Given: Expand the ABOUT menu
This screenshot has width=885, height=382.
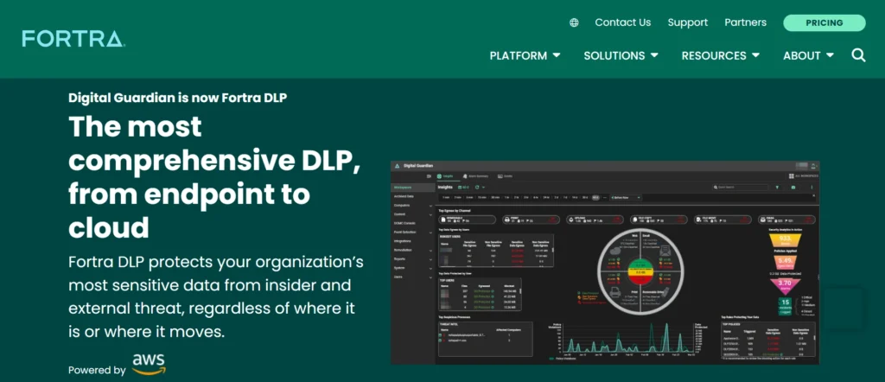Looking at the screenshot, I should [x=808, y=56].
